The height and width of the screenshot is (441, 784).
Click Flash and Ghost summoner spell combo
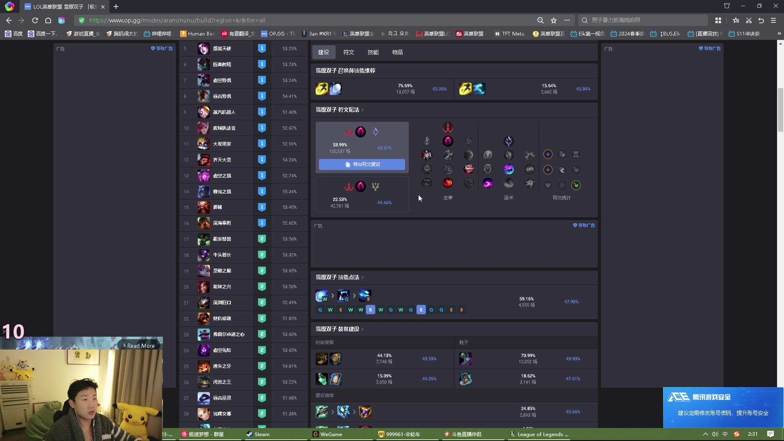(472, 89)
